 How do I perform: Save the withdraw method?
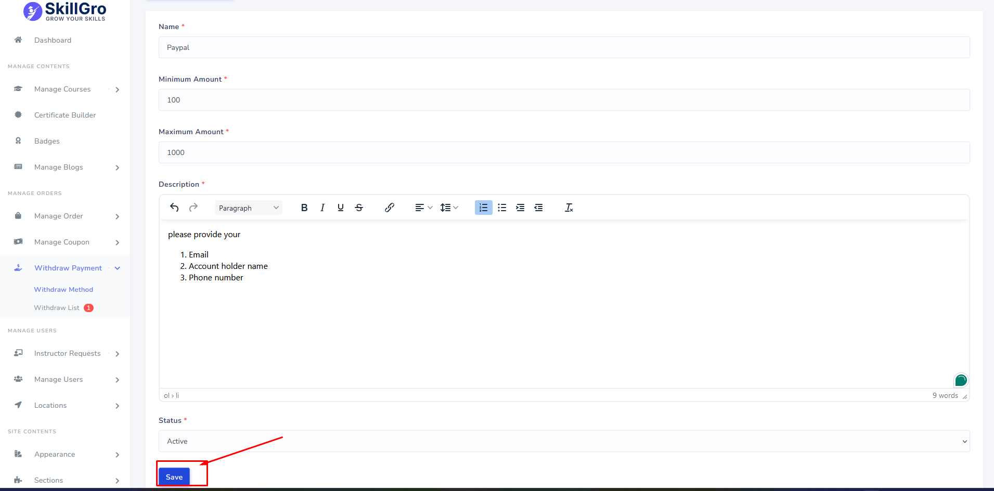pyautogui.click(x=174, y=477)
